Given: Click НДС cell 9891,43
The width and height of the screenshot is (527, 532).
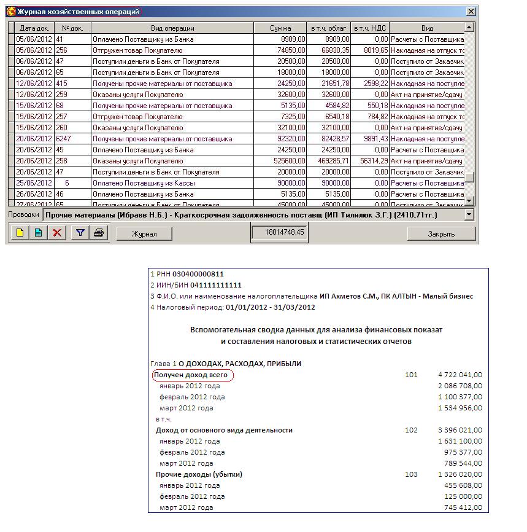Looking at the screenshot, I should click(370, 139).
